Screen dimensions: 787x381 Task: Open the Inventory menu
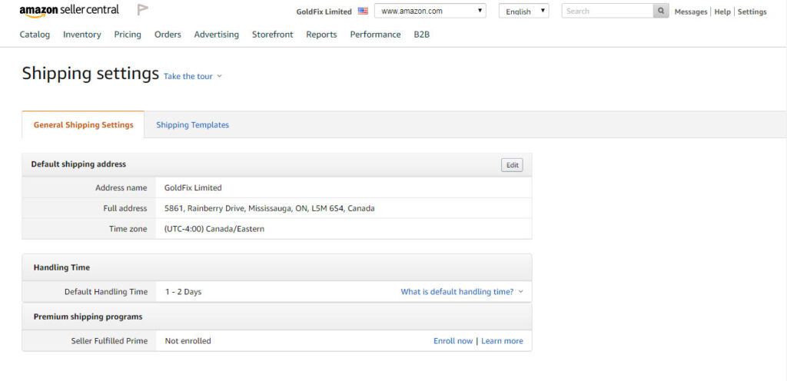[81, 35]
